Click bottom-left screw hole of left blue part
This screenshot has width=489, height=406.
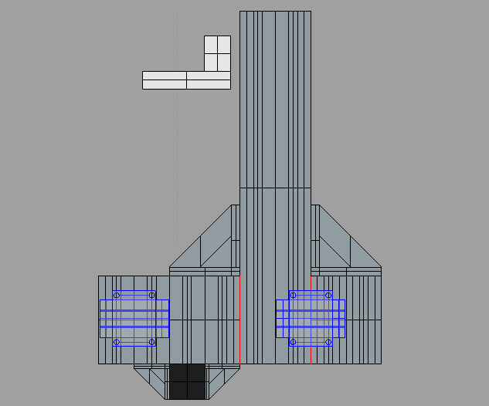click(x=117, y=341)
